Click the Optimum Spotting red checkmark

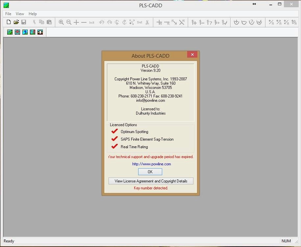[114, 131]
